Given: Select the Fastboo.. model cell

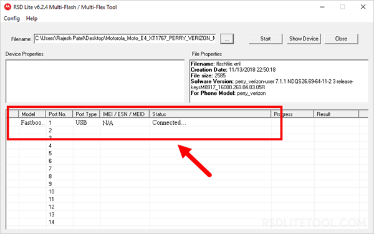Looking at the screenshot, I should click(x=32, y=122).
